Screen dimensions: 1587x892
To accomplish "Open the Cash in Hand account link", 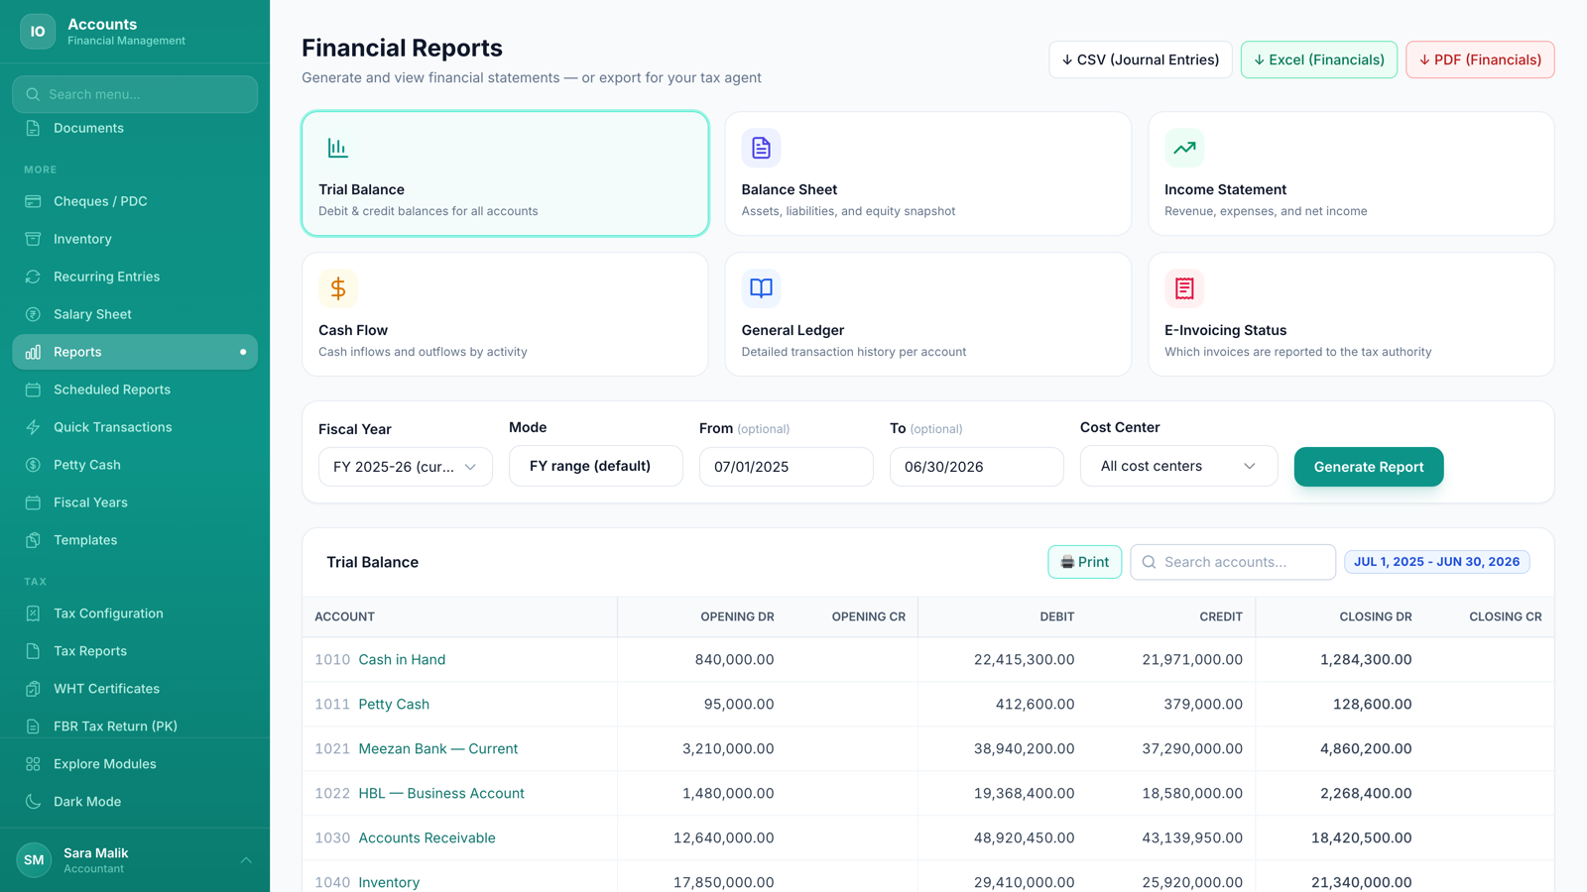I will pos(402,659).
